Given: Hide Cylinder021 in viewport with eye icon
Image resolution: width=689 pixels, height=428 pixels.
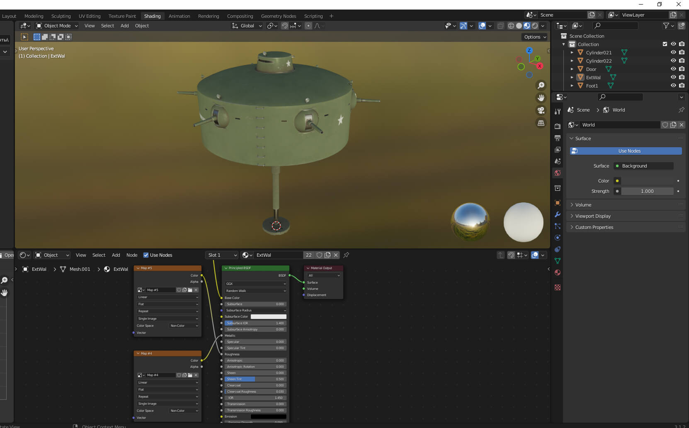Looking at the screenshot, I should (x=673, y=52).
